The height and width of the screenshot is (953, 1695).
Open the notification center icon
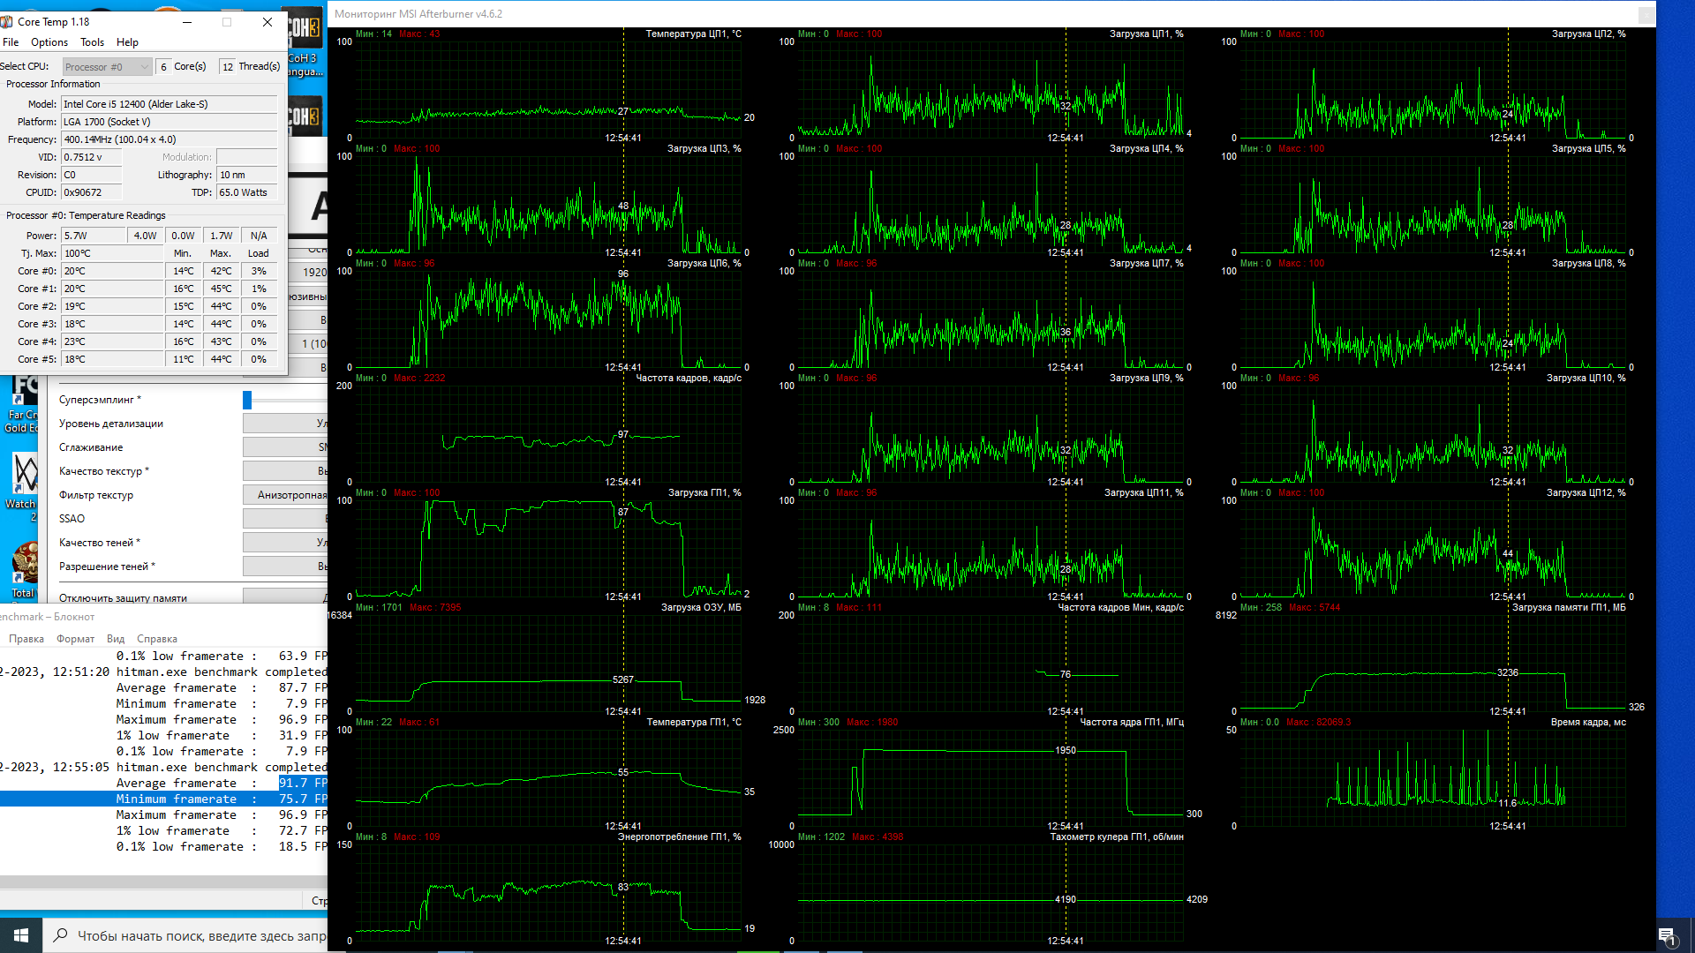[x=1667, y=935]
